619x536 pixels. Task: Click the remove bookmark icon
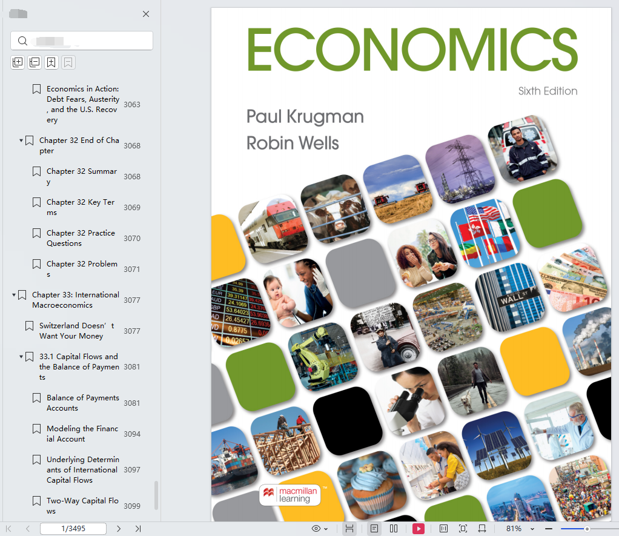click(x=68, y=62)
